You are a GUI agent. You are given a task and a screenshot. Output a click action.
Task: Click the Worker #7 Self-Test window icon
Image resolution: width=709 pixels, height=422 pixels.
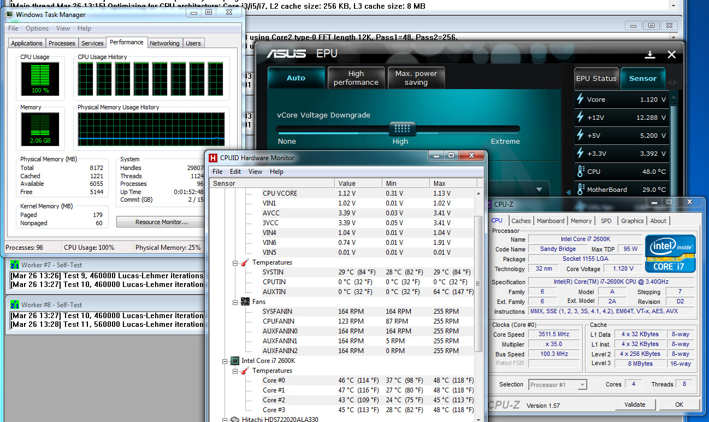14,266
